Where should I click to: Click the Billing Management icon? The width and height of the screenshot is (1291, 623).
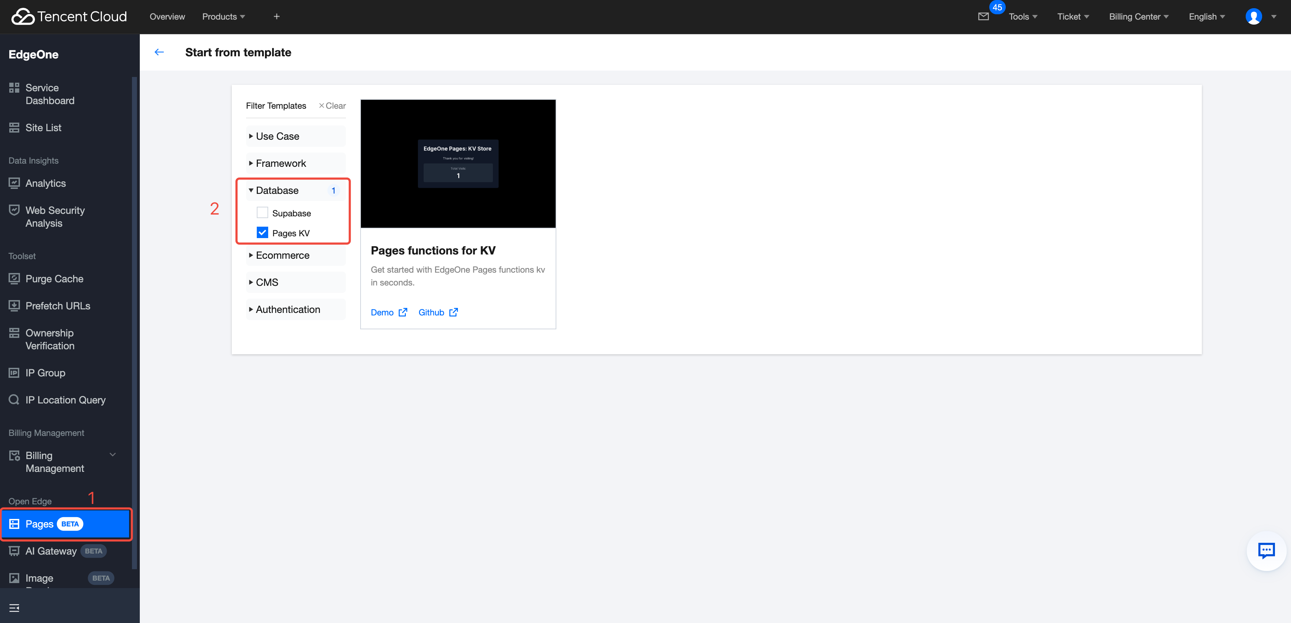pyautogui.click(x=14, y=455)
